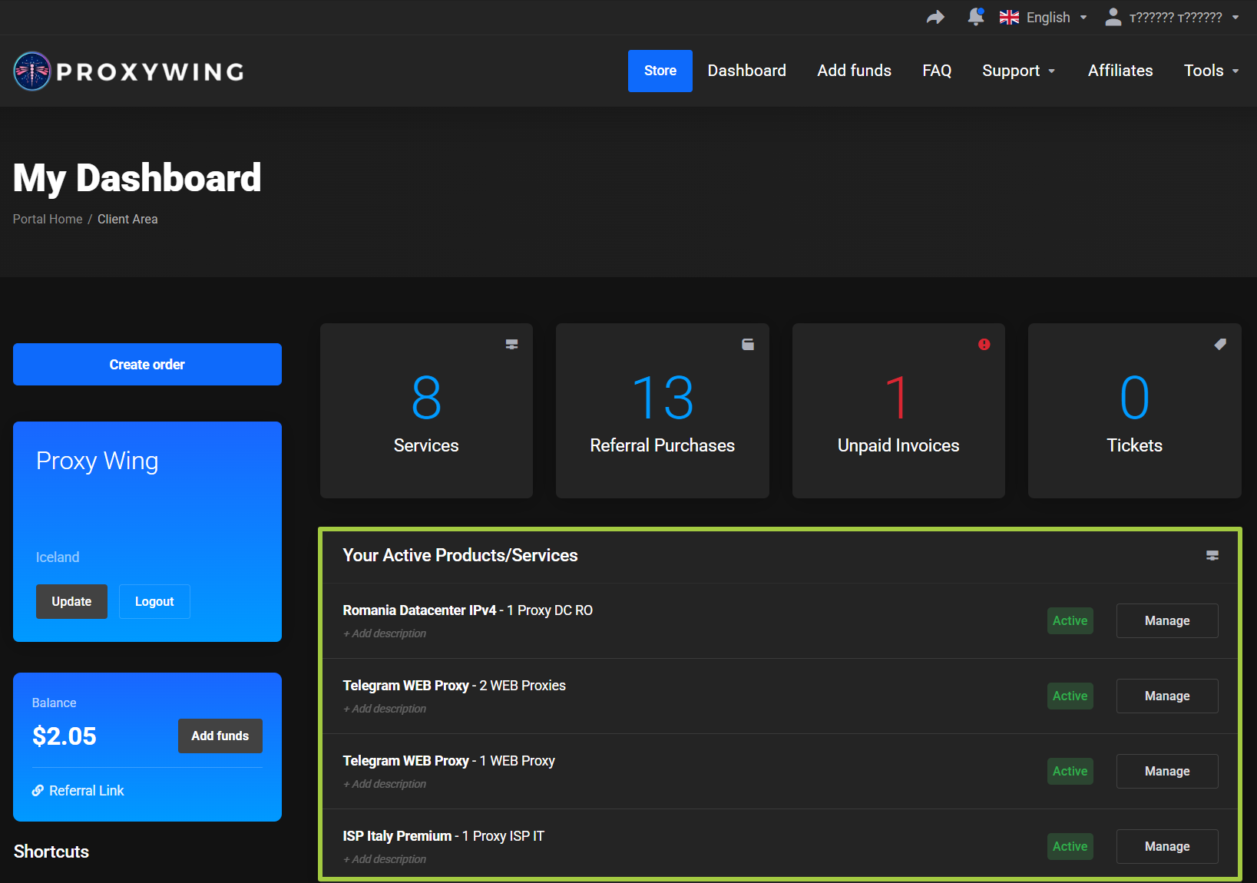Click the Logout button
The image size is (1257, 883).
coord(154,602)
